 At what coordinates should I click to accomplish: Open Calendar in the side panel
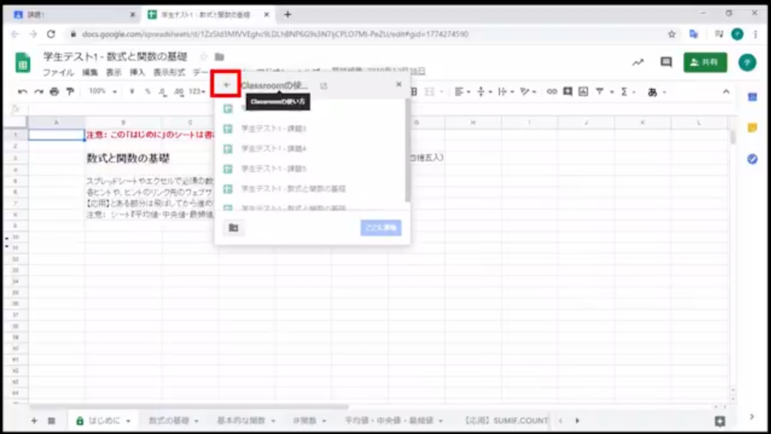(x=752, y=97)
